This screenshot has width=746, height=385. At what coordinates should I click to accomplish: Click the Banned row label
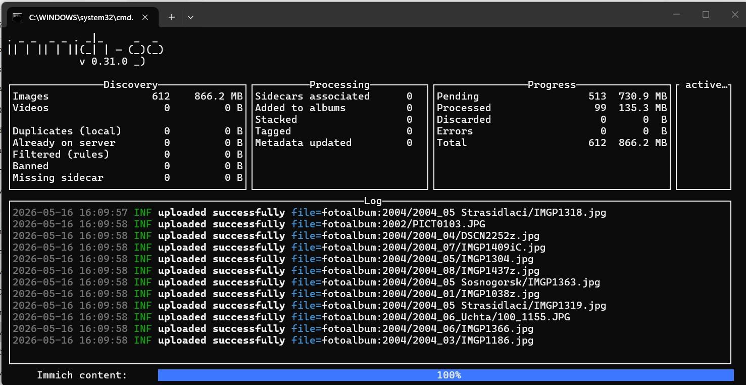[31, 166]
